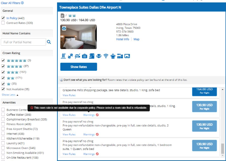
Task: Click prohibited icon in 1 bedroom suite row
Action: (x=97, y=154)
